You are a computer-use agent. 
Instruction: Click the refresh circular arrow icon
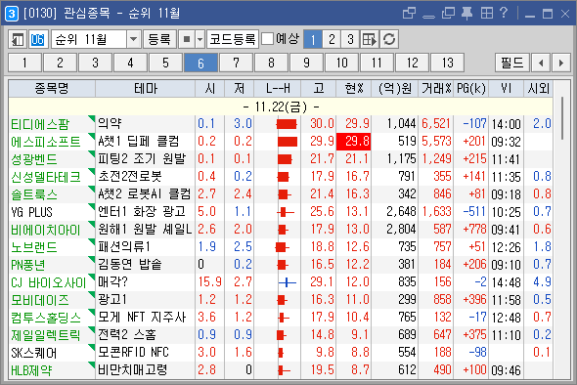389,39
